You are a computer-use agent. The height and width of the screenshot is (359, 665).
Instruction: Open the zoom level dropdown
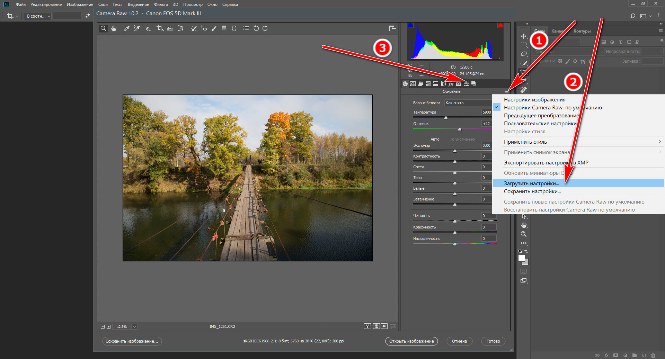(x=134, y=326)
